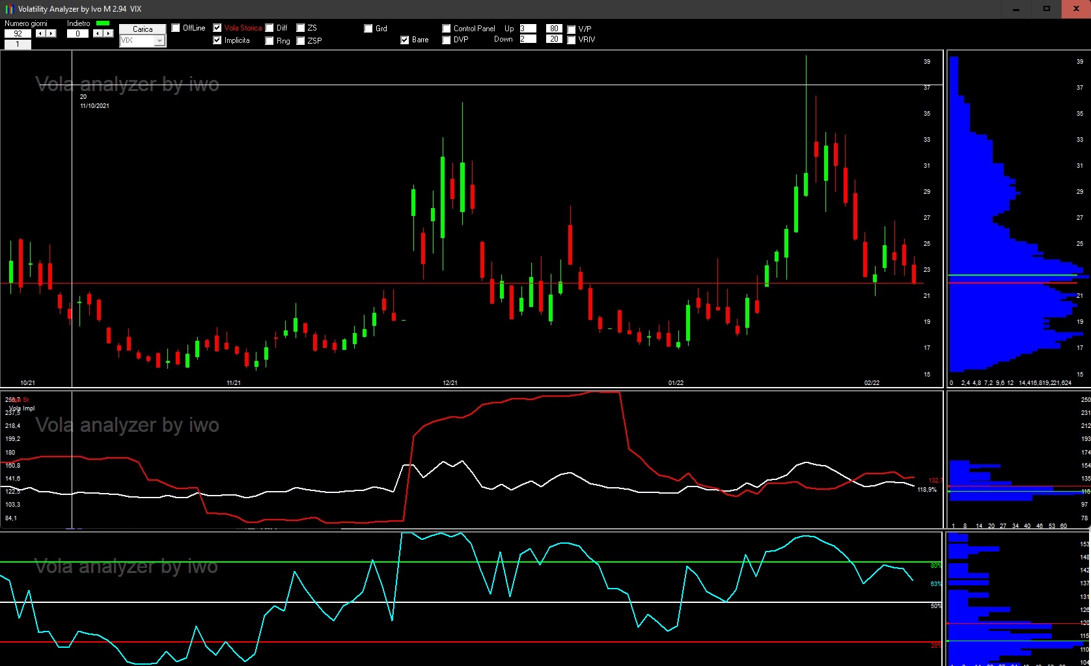Click the lower threshold field showing 20

tap(553, 39)
